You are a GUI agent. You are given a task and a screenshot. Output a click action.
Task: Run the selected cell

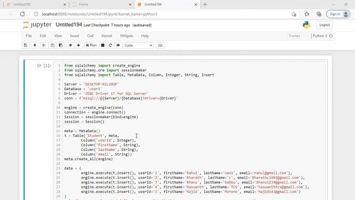(x=91, y=46)
